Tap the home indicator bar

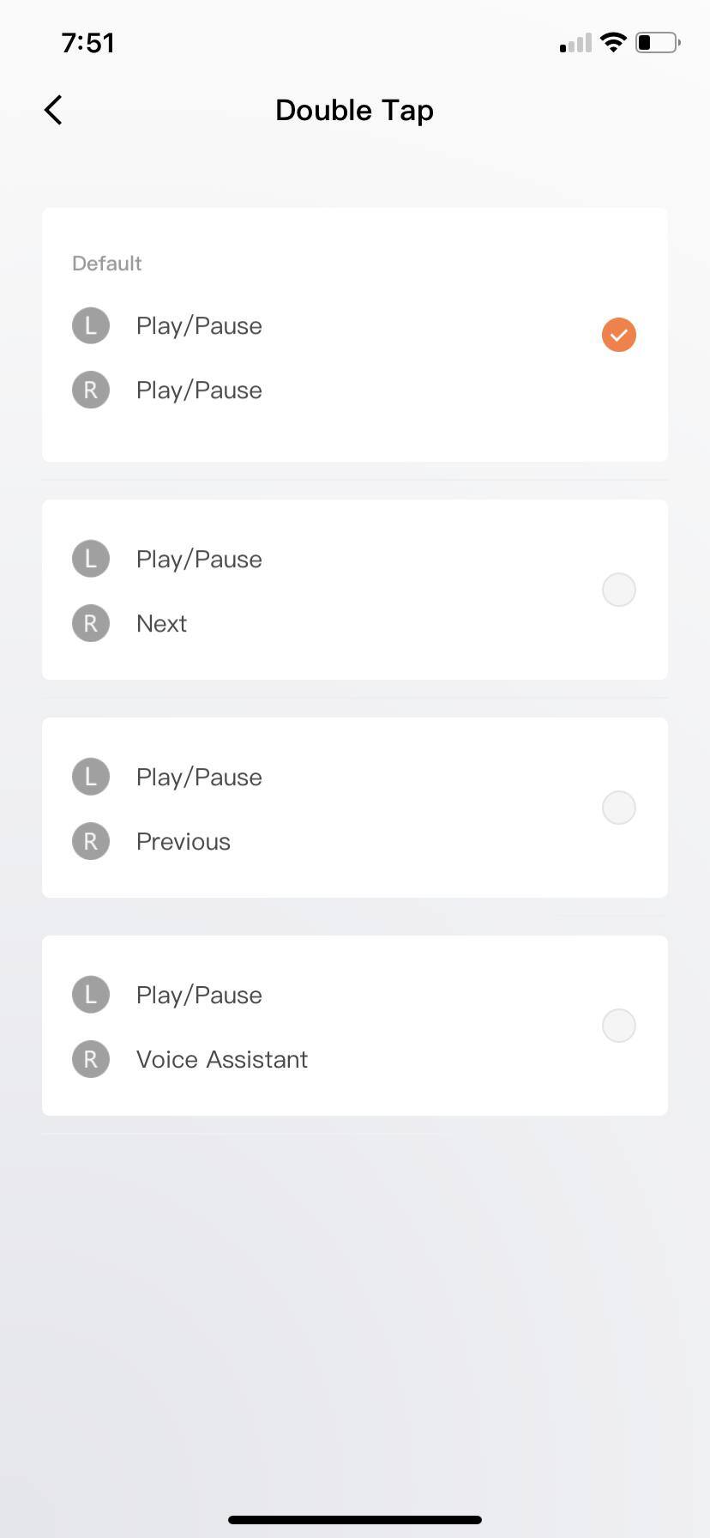point(355,1520)
